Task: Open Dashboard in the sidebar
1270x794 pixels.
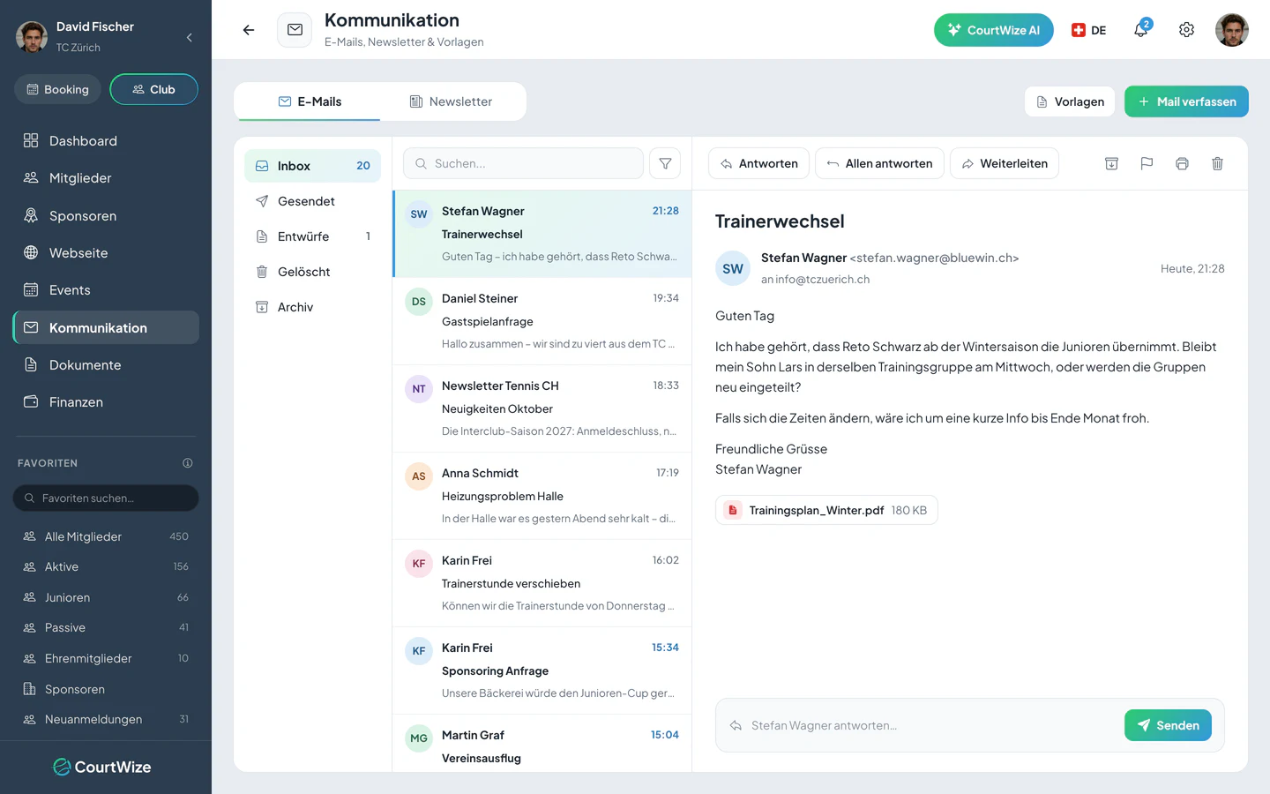Action: tap(106, 141)
